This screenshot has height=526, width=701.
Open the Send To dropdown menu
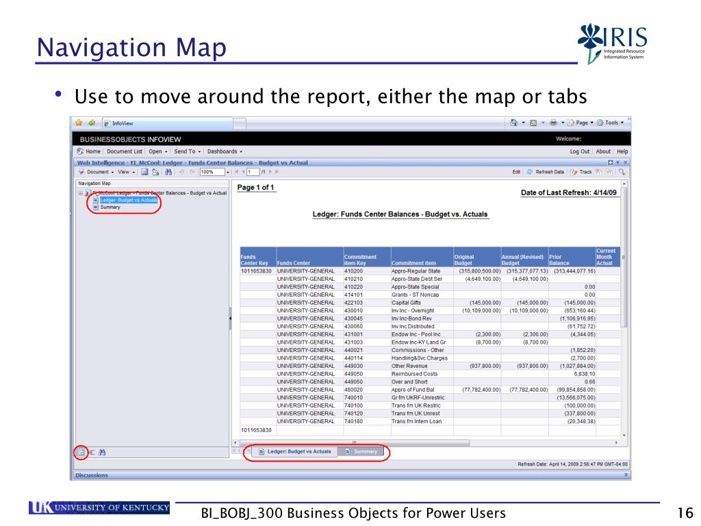tap(188, 151)
